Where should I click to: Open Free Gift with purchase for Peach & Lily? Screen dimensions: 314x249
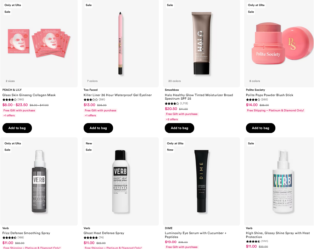(19, 110)
